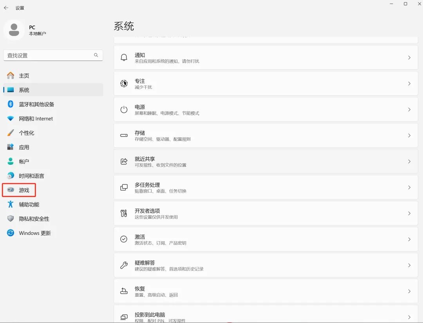Image resolution: width=423 pixels, height=323 pixels.
Task: Select 蓝牙和其他设备 in the sidebar
Action: [x=53, y=104]
